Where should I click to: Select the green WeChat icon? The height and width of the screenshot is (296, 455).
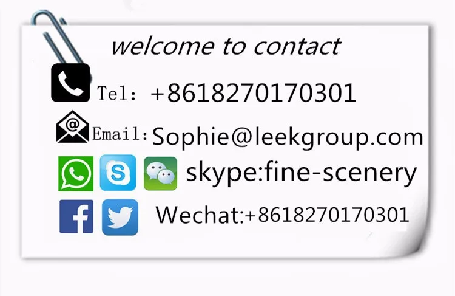pyautogui.click(x=161, y=174)
